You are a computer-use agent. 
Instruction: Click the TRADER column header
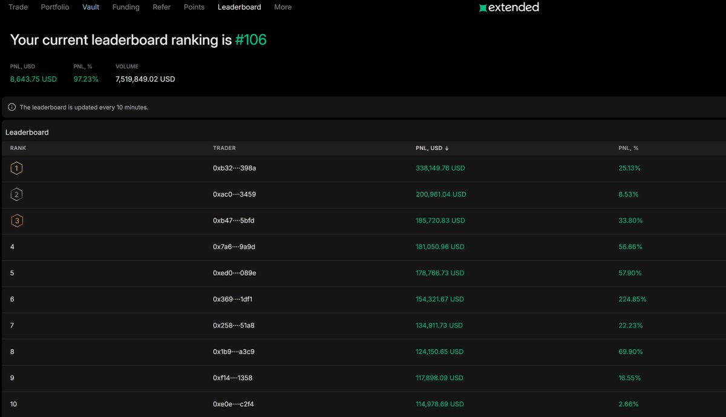coord(224,148)
